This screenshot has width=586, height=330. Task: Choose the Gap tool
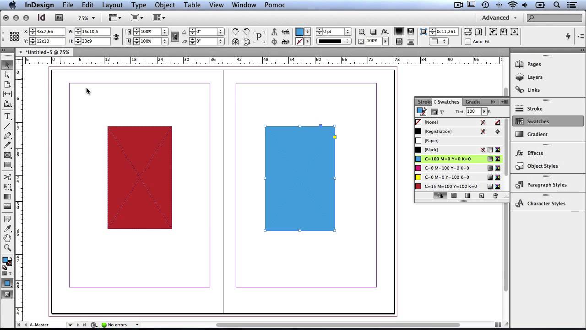7,93
